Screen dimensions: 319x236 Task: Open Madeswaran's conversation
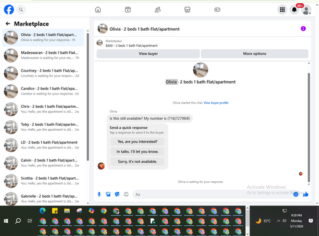[x=43, y=55]
